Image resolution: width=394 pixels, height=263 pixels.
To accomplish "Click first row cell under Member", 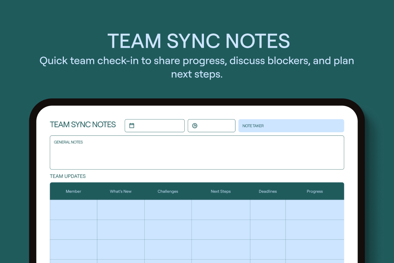I will (x=73, y=210).
